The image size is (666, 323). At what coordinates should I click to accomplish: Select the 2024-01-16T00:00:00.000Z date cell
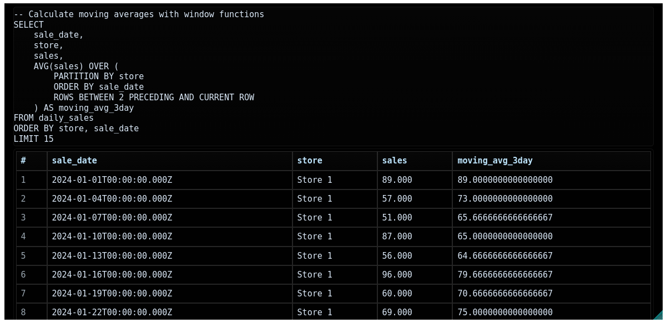pyautogui.click(x=170, y=275)
